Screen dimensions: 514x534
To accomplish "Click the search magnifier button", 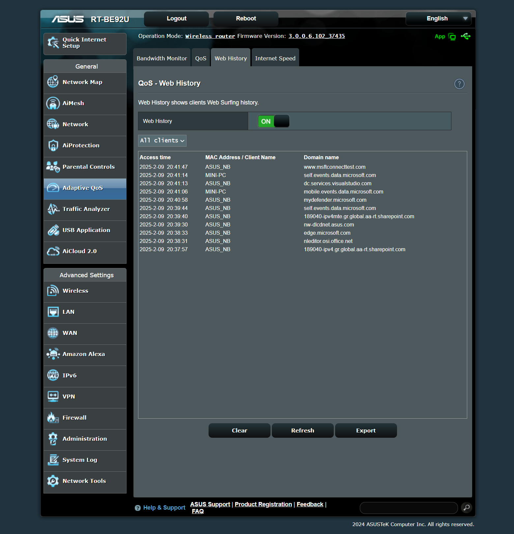I will coord(467,508).
